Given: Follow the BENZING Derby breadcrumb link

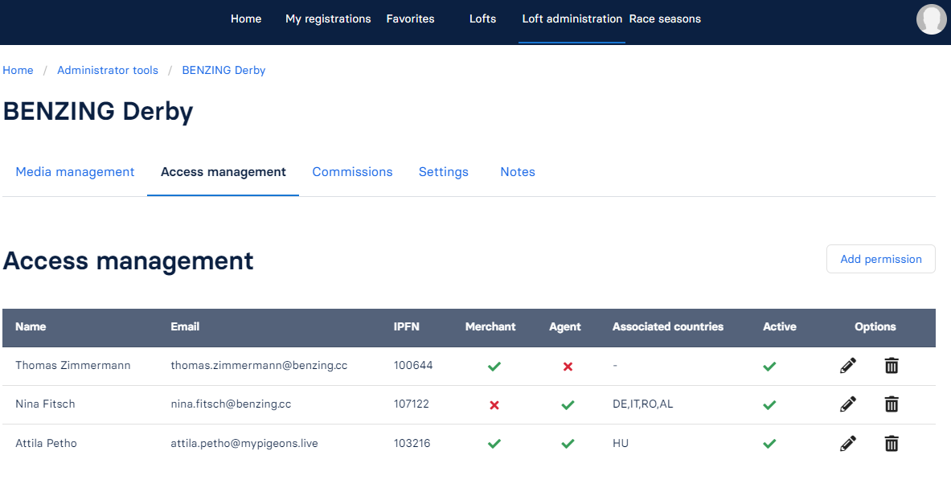Looking at the screenshot, I should [223, 71].
